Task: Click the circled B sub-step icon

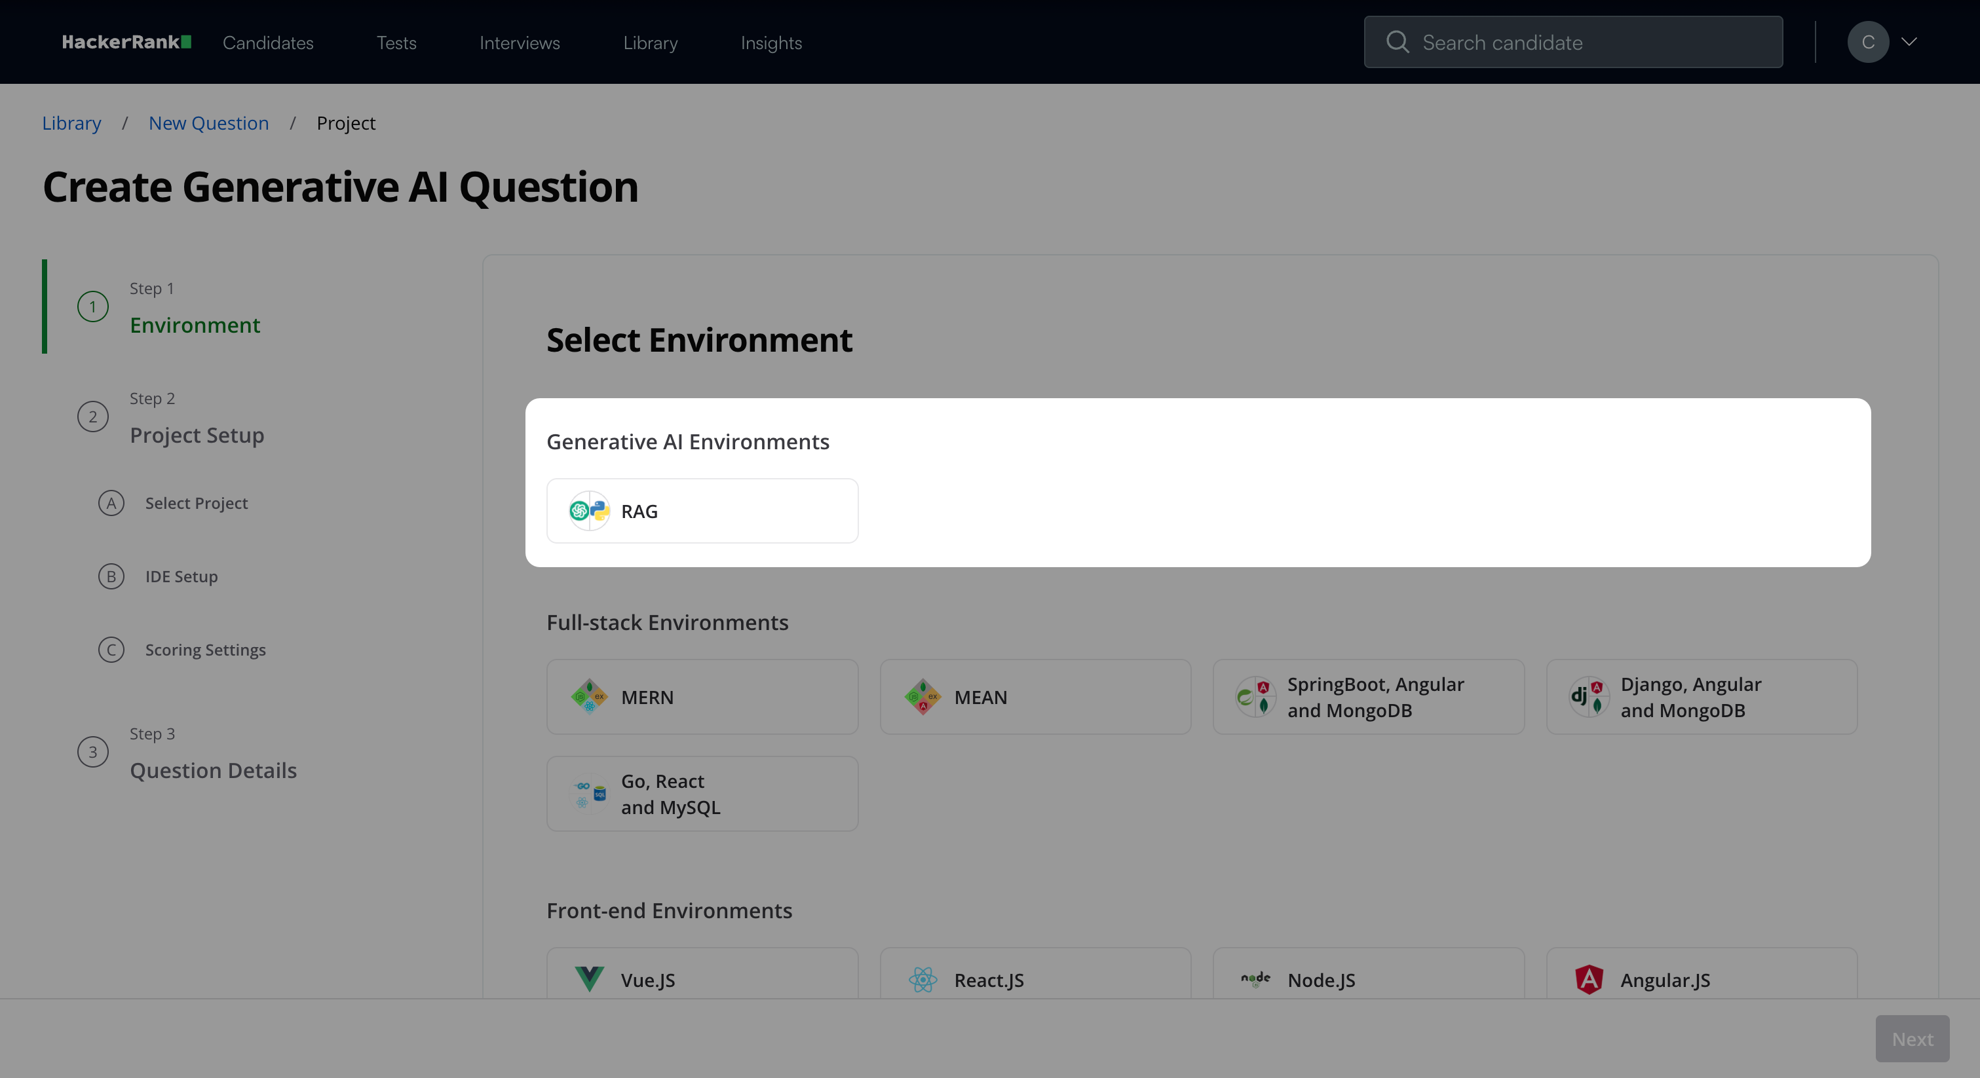Action: point(111,576)
